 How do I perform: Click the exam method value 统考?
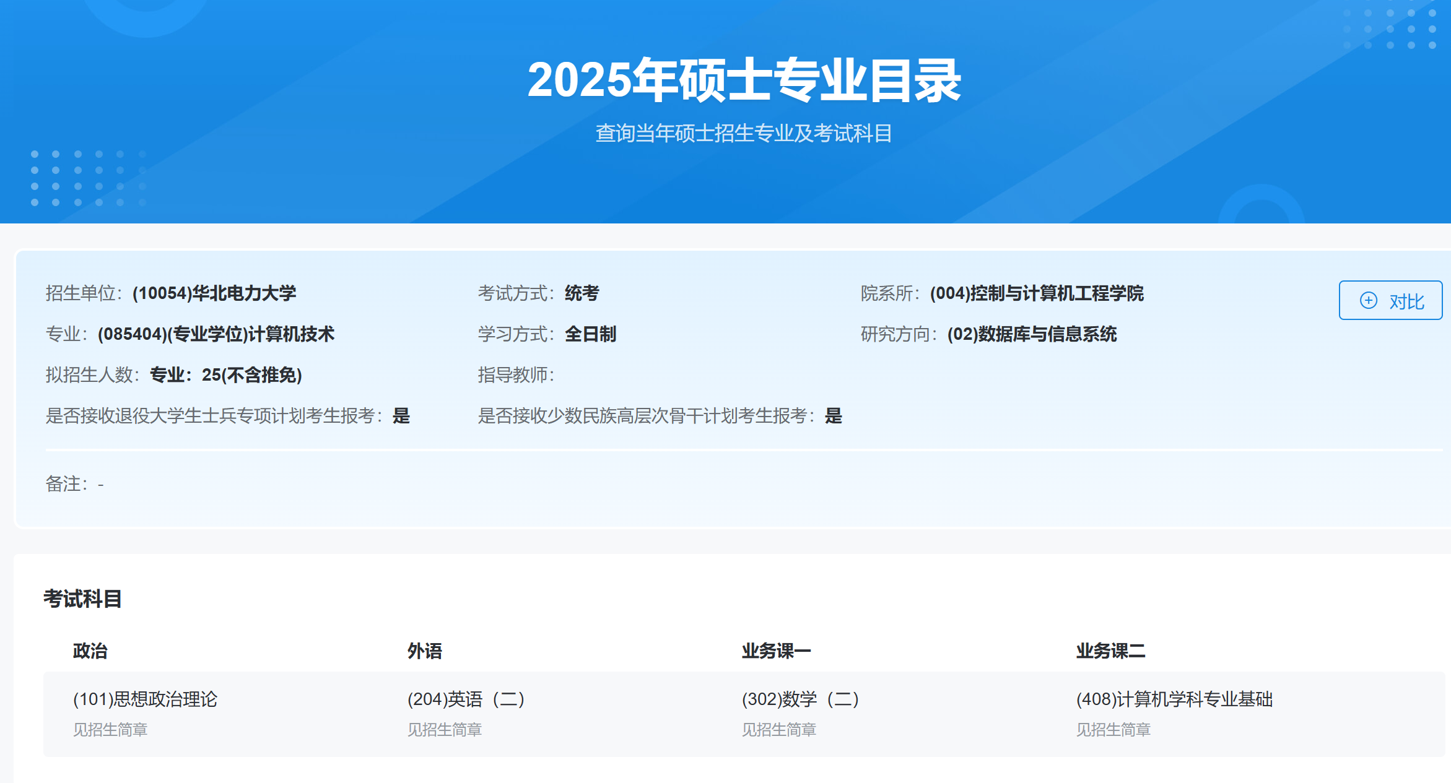[582, 293]
